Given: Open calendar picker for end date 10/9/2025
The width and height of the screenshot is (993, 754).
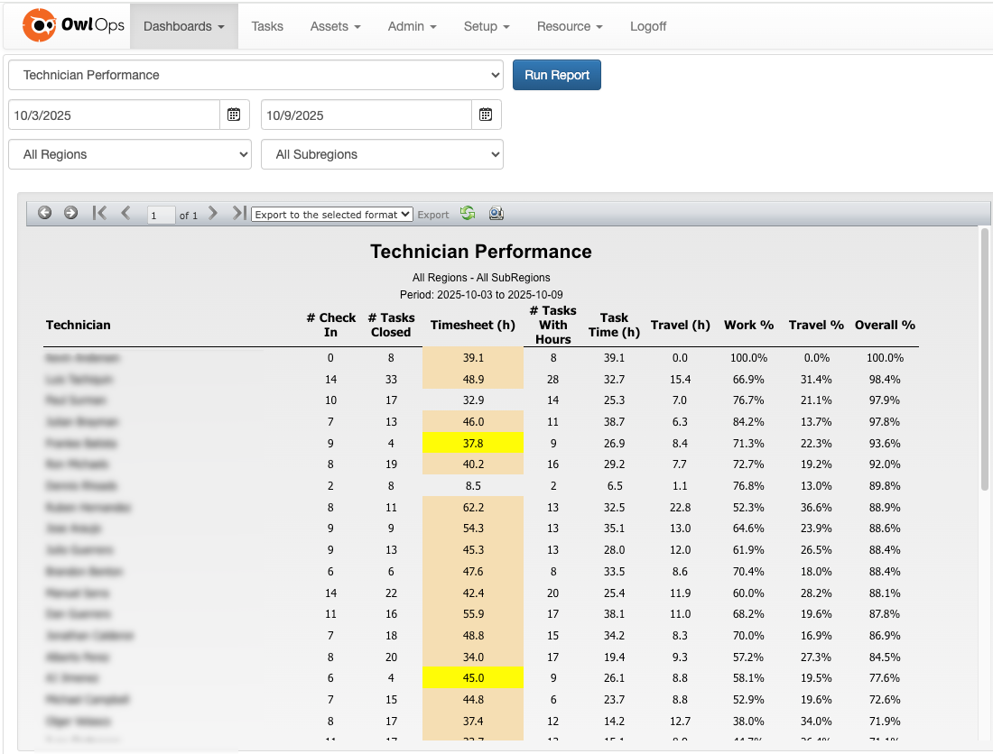Looking at the screenshot, I should (486, 115).
